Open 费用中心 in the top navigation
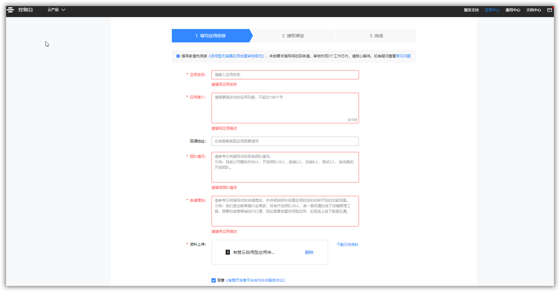Image resolution: width=560 pixels, height=292 pixels. click(513, 10)
